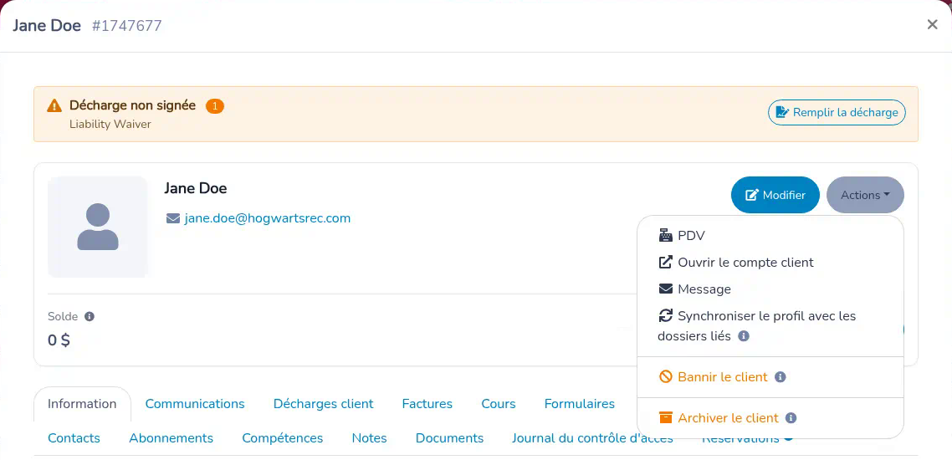
Task: Click the info icon beside Bannir le client
Action: pyautogui.click(x=781, y=377)
